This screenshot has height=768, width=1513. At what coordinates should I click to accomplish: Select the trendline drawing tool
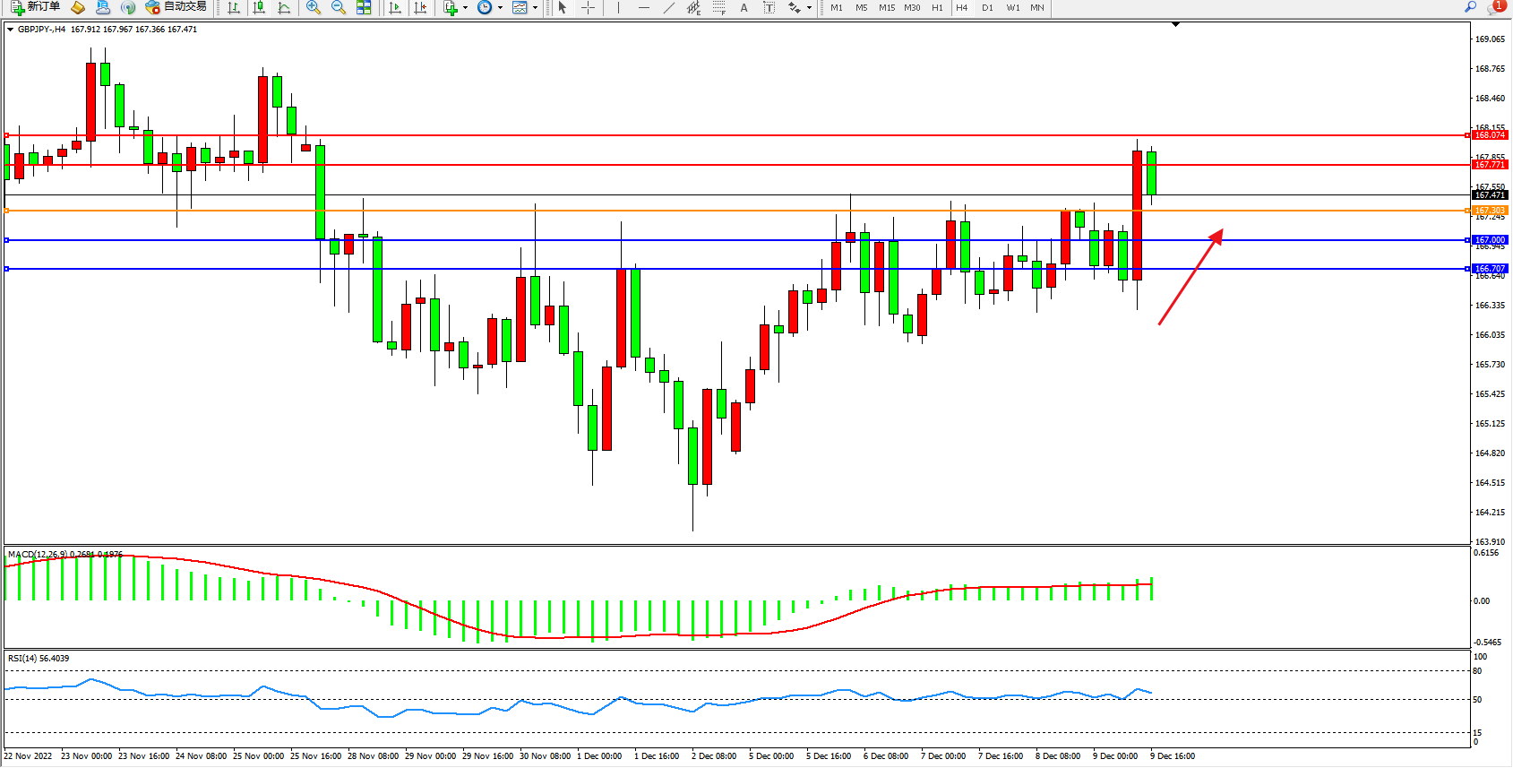[668, 7]
